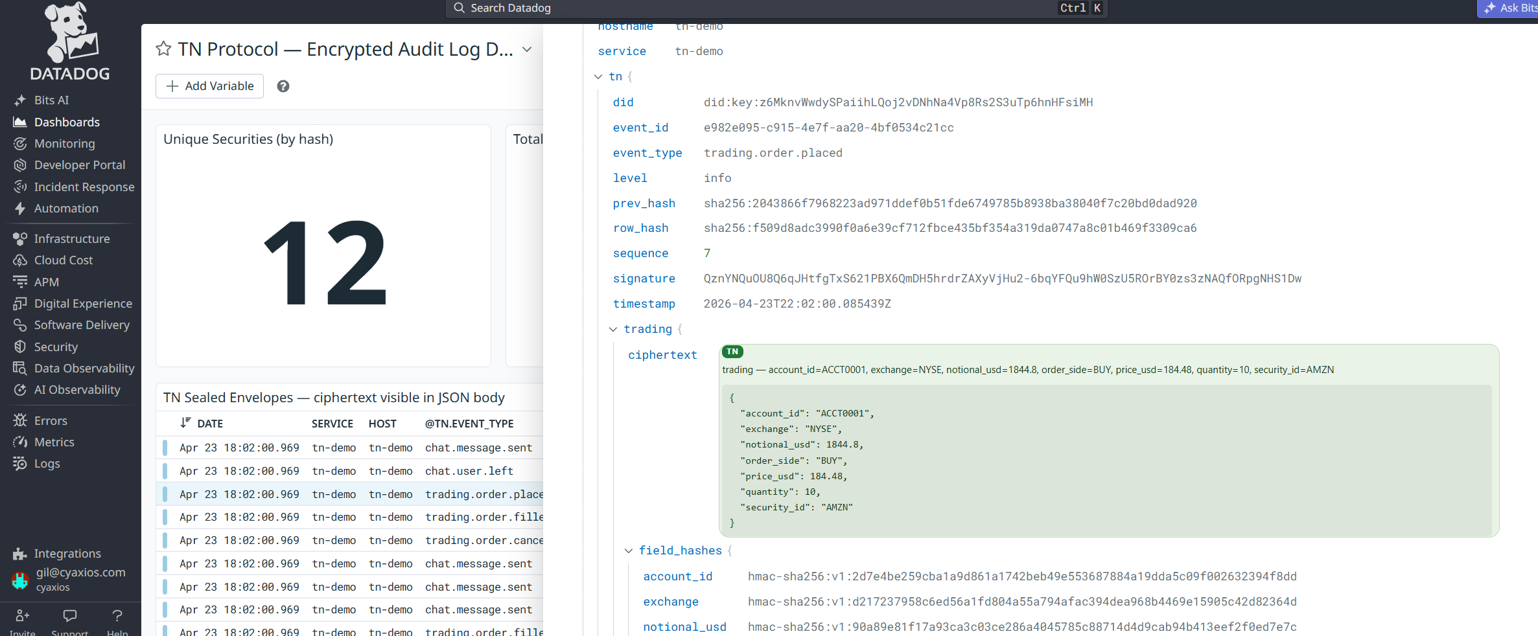Click the trading.order.cance log row
This screenshot has width=1538, height=636.
[x=350, y=540]
